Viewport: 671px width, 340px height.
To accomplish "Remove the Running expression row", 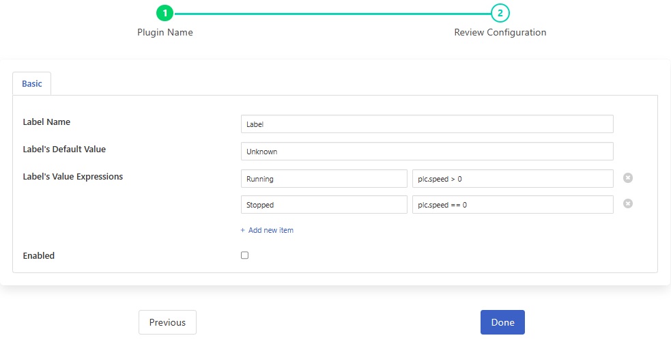I will (x=628, y=178).
